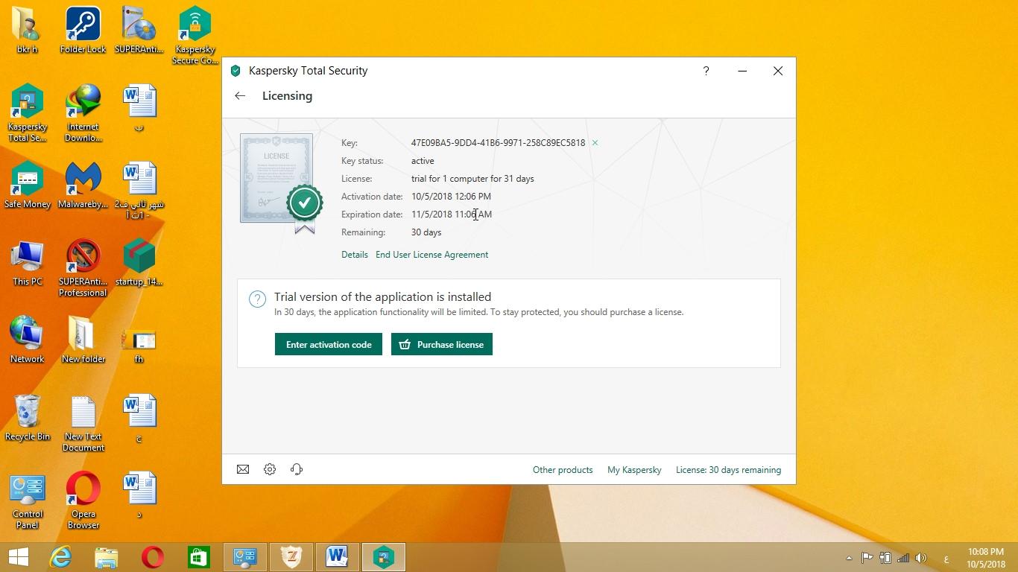Select Malwarebytes desktop shortcut
This screenshot has width=1018, height=572.
click(x=83, y=185)
